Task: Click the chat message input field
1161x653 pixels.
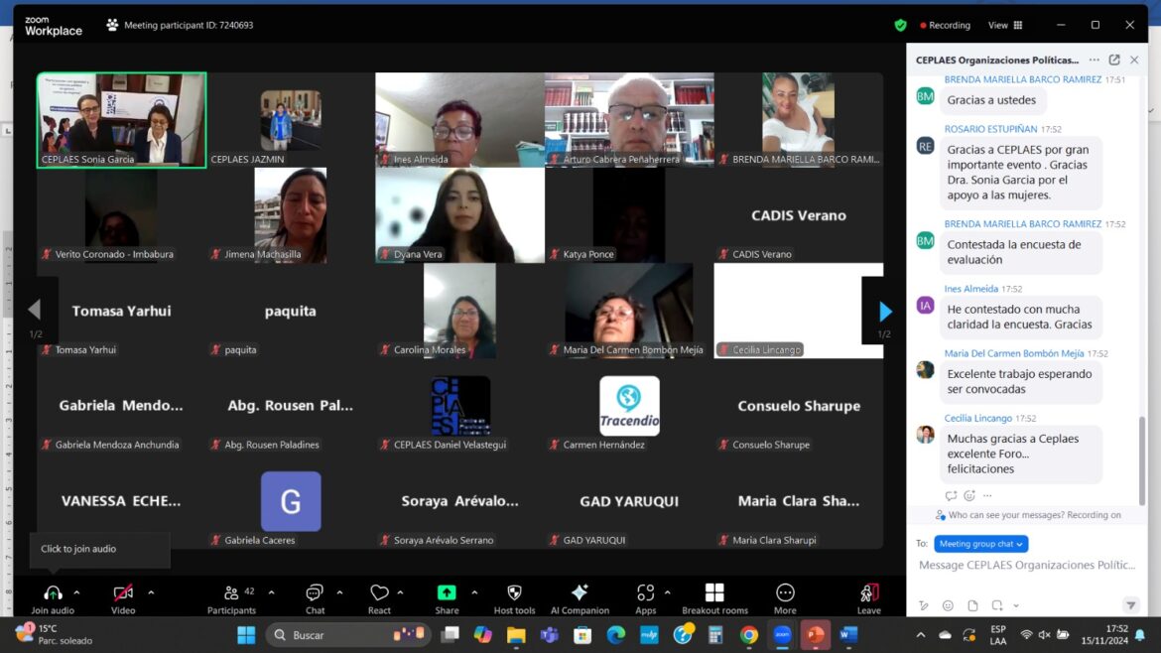Action: (x=1026, y=566)
